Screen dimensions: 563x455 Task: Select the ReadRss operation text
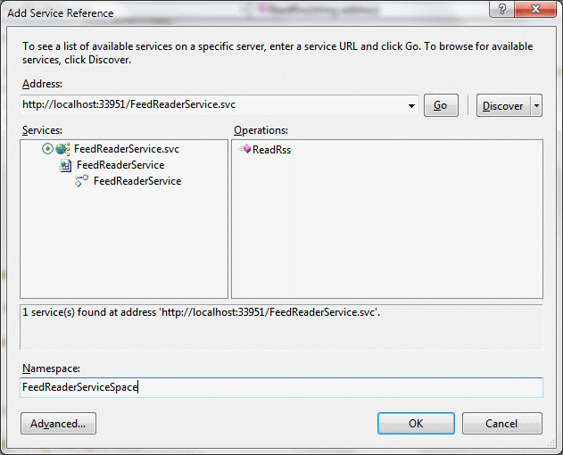pos(271,149)
